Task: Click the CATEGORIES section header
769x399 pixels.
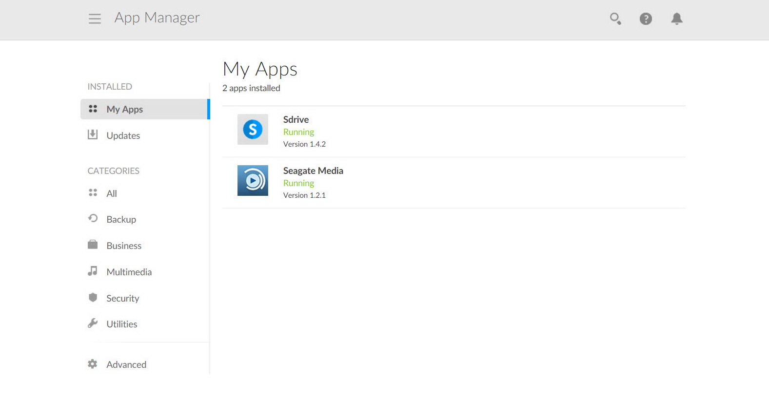Action: click(x=114, y=171)
